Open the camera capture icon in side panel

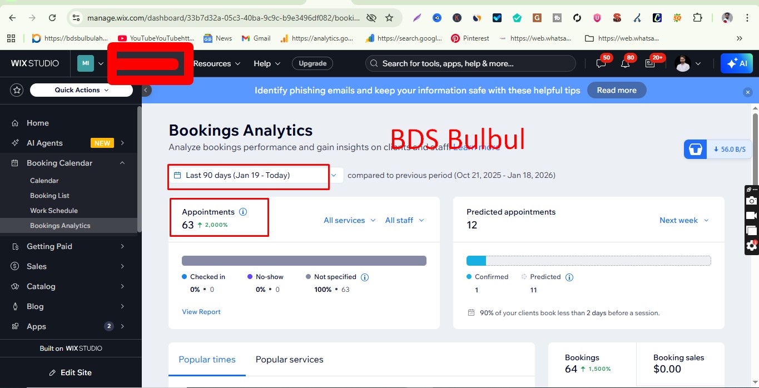pyautogui.click(x=752, y=201)
